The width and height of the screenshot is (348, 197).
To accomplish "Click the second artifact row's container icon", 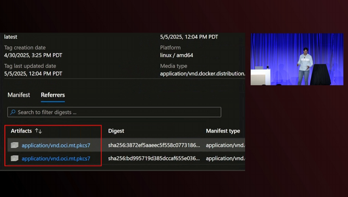I will pyautogui.click(x=14, y=158).
